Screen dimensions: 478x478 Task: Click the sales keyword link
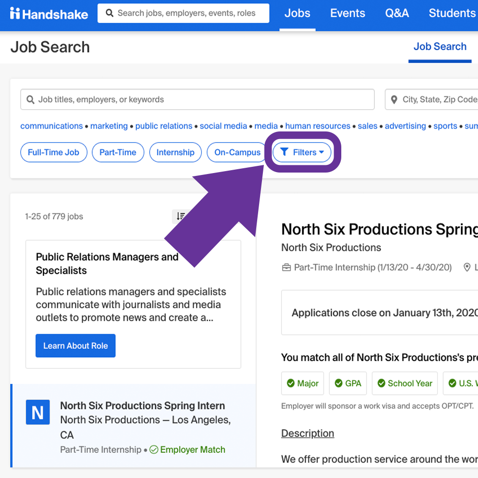tap(367, 126)
